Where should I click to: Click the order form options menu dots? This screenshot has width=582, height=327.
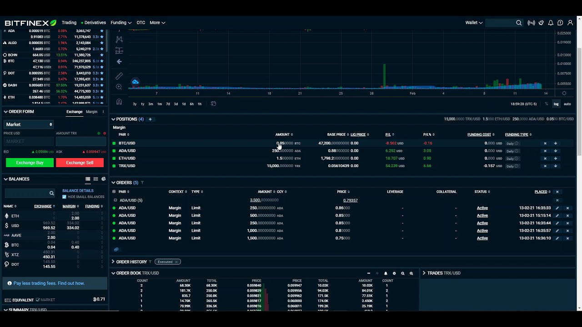point(103,112)
